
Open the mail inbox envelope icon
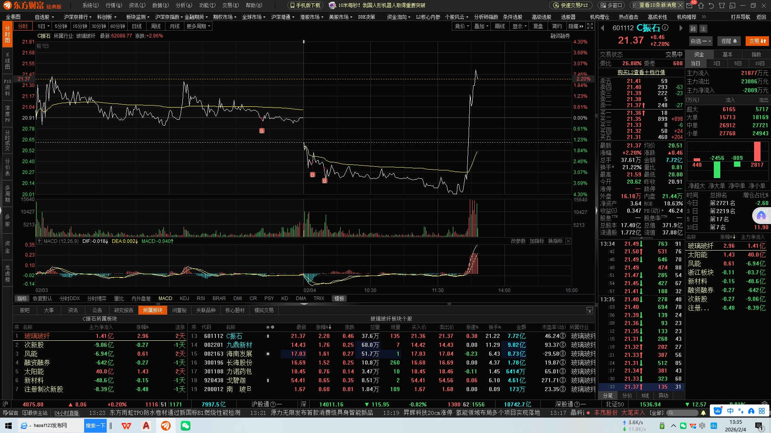tap(689, 6)
